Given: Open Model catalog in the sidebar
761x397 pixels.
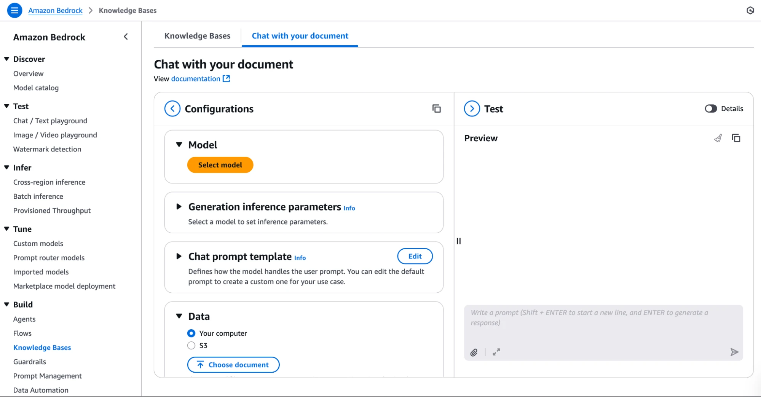Looking at the screenshot, I should [x=36, y=88].
